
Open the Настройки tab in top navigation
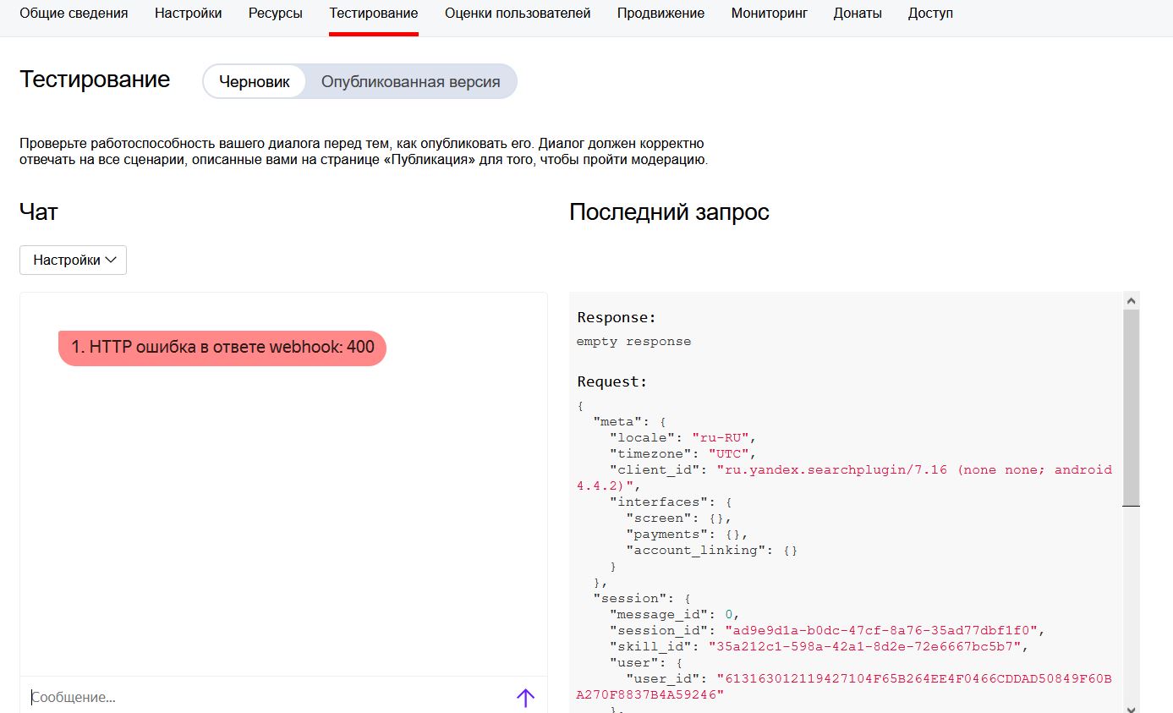(x=188, y=14)
